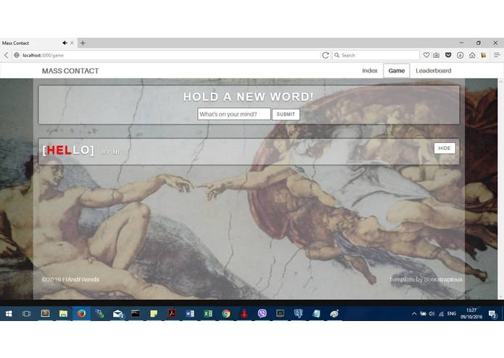Viewport: 504px width, 358px height.
Task: Click the screenshot camera toolbar icon
Action: (437, 55)
